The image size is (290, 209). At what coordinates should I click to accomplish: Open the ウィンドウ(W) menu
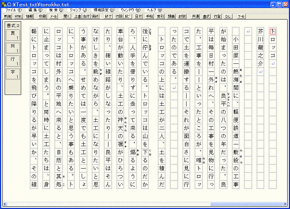coord(131,10)
